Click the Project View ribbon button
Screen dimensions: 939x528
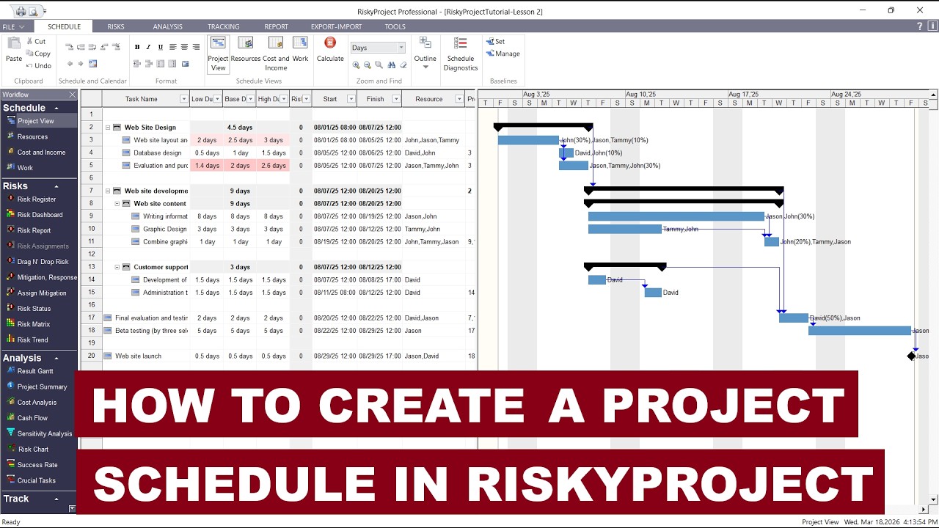coord(218,54)
